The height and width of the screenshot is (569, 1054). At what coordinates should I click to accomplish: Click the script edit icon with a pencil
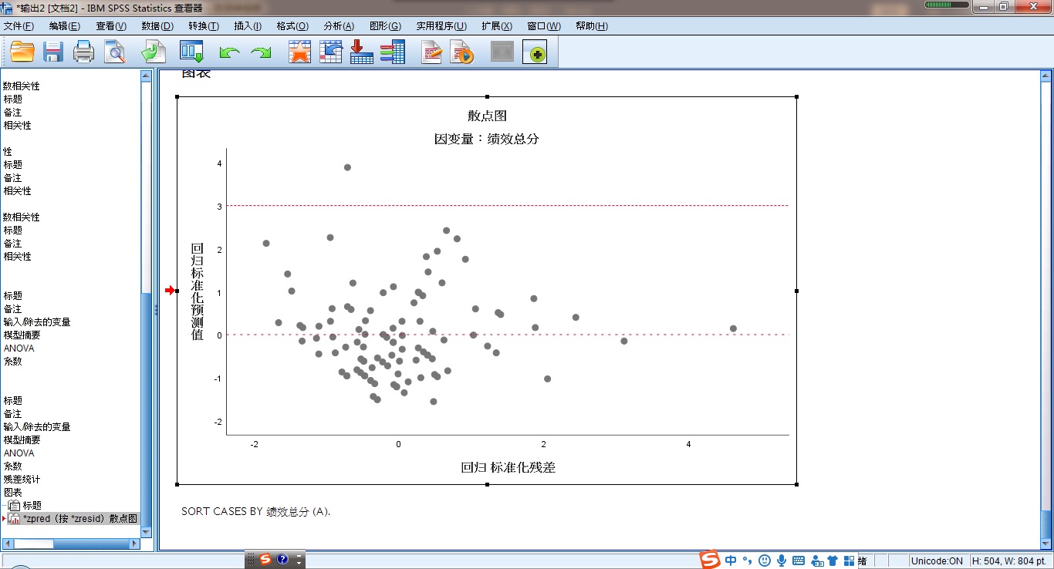[x=432, y=52]
